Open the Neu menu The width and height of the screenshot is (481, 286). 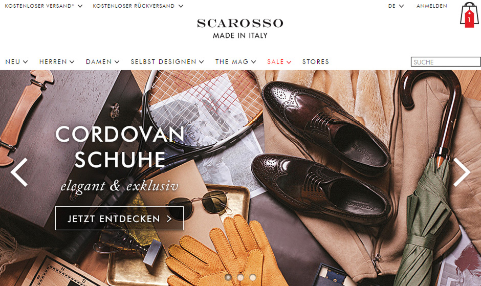[16, 62]
